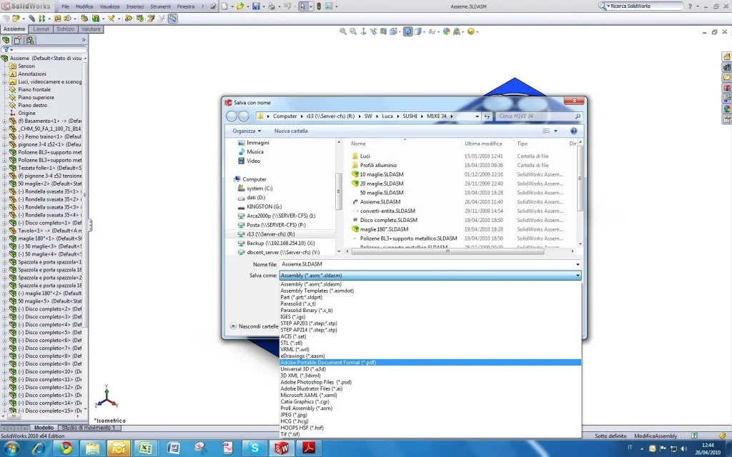Click the Open file folder icon

[x=240, y=6]
